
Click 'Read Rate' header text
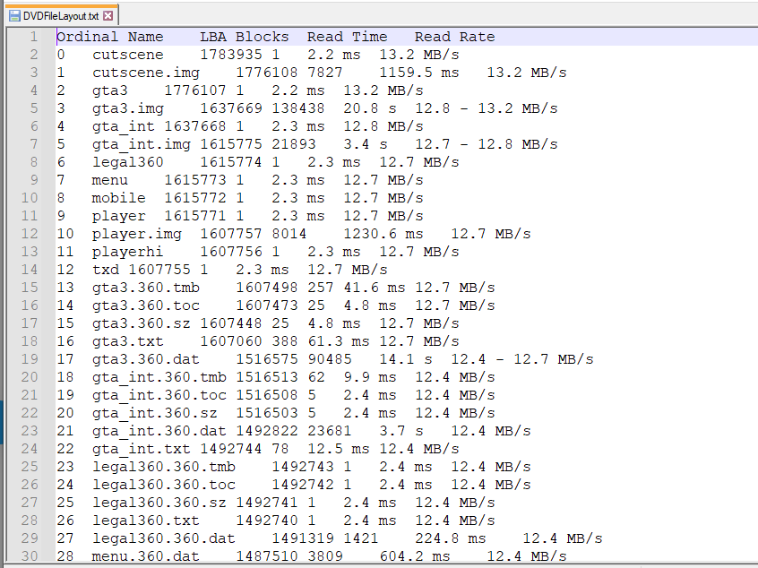tap(454, 37)
